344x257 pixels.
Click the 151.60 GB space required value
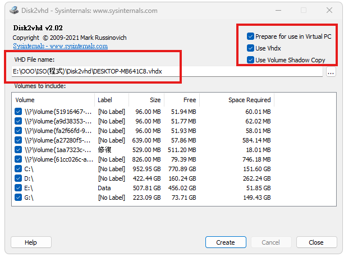[257, 169]
